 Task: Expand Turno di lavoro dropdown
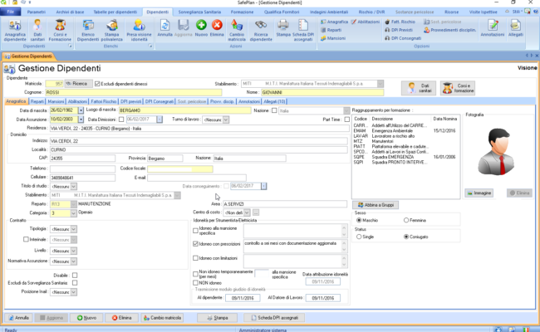click(226, 120)
